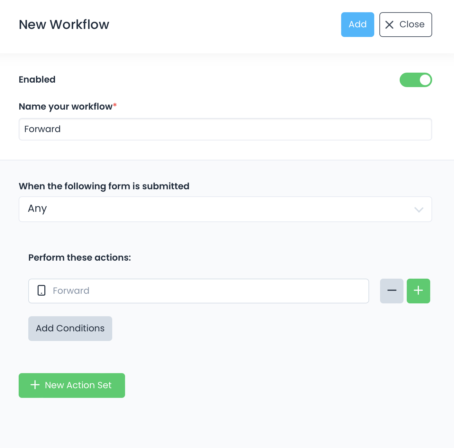Click the New Workflow title
Screen dimensions: 454x448
coord(64,24)
